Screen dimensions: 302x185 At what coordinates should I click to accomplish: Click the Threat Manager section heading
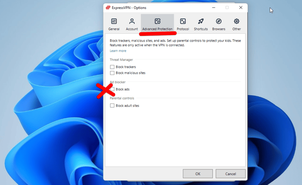pyautogui.click(x=122, y=60)
